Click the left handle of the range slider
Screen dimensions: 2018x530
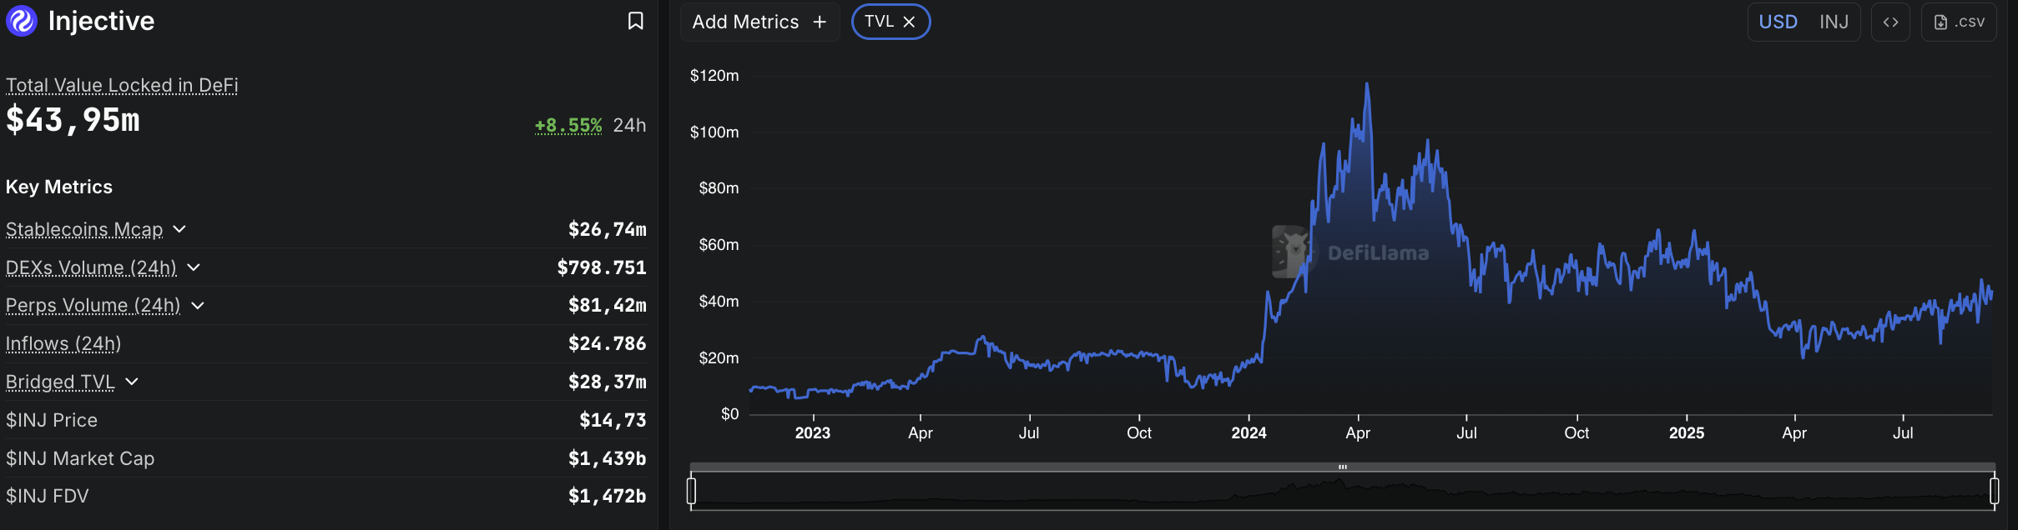click(x=691, y=491)
